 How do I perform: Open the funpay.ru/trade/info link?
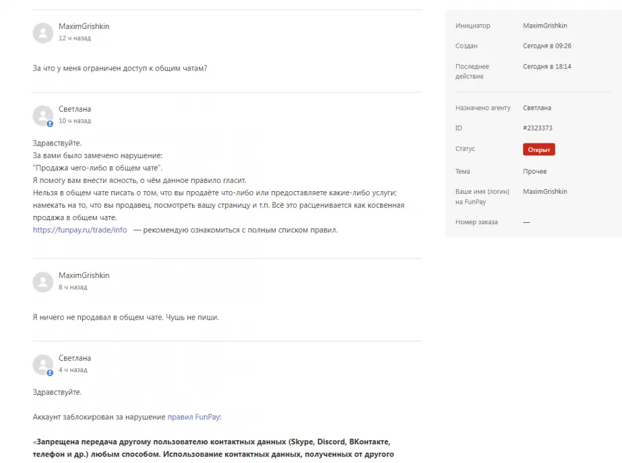[79, 230]
